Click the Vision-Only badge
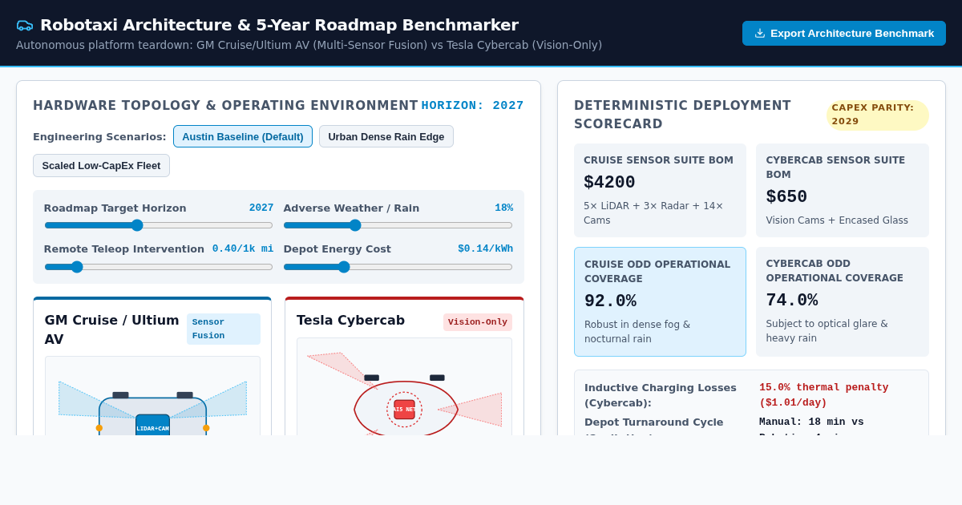The height and width of the screenshot is (505, 962). [478, 322]
